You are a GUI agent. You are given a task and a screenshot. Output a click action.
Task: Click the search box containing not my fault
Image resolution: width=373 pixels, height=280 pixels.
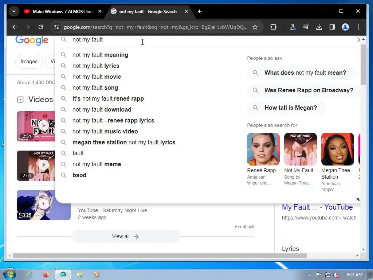click(207, 39)
